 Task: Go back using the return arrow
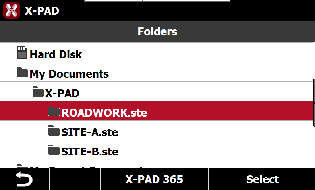coord(24,179)
